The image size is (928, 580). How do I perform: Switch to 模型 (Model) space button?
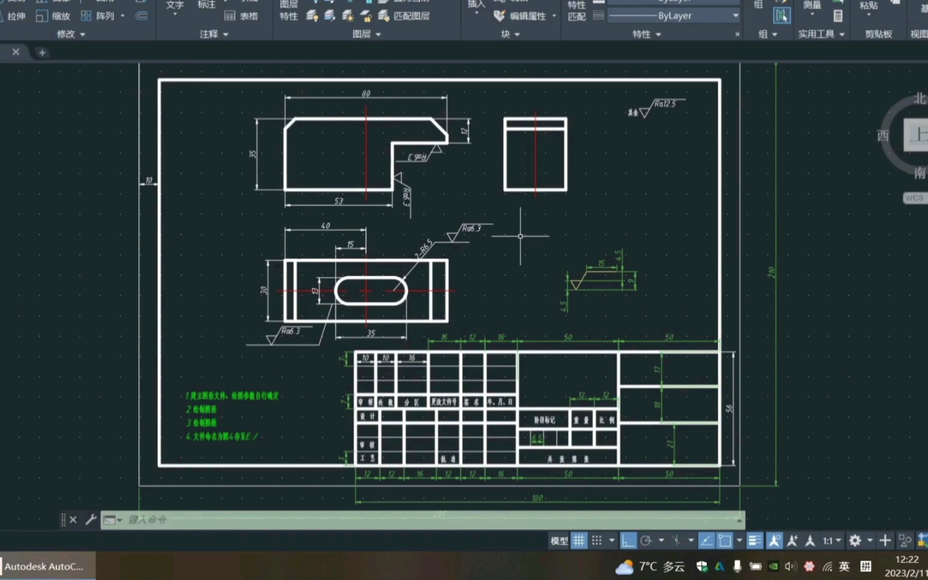(x=559, y=541)
